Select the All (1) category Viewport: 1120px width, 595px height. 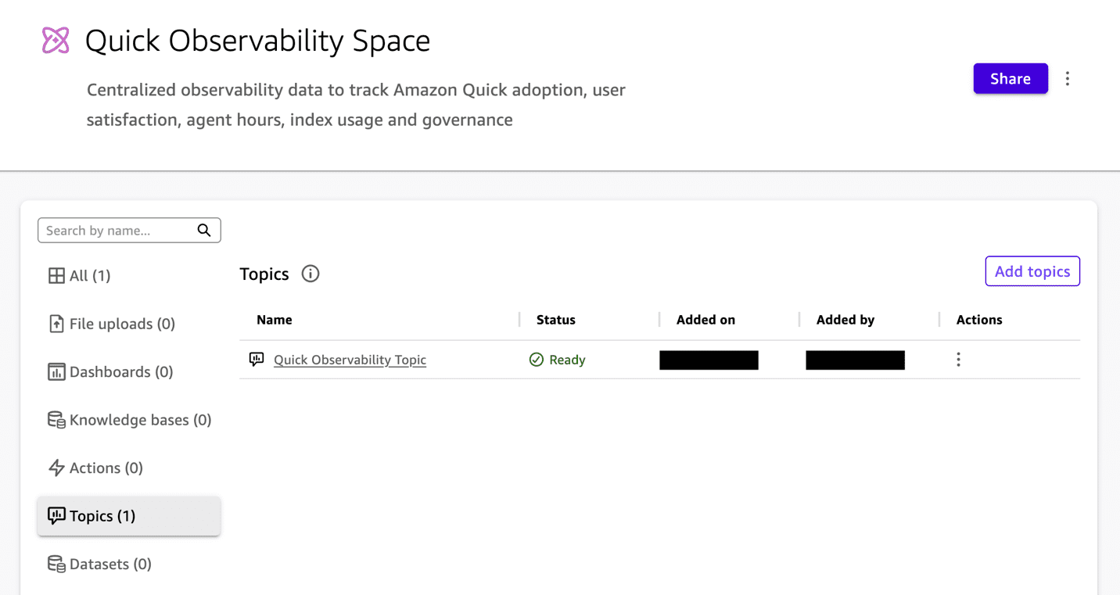(x=129, y=275)
